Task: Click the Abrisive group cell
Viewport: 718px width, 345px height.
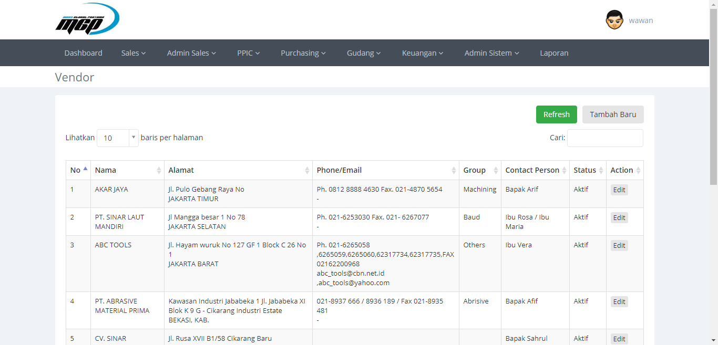Action: tap(480, 310)
